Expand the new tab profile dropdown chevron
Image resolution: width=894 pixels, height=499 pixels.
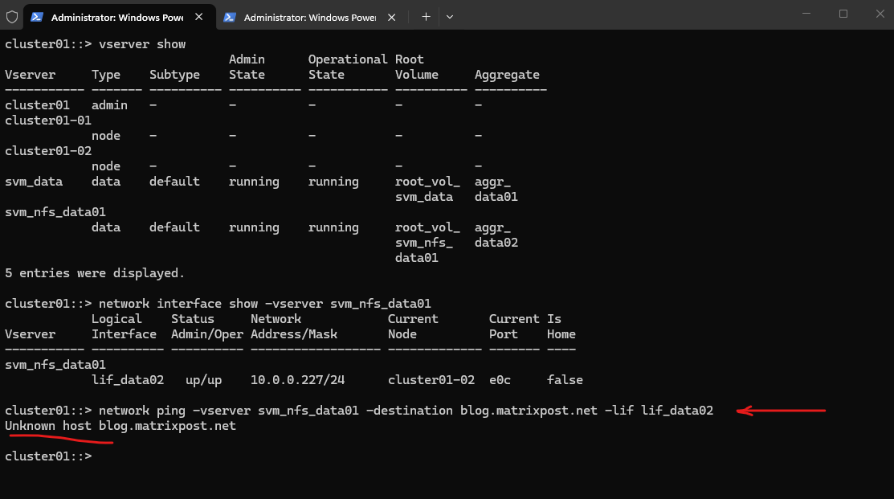point(450,16)
